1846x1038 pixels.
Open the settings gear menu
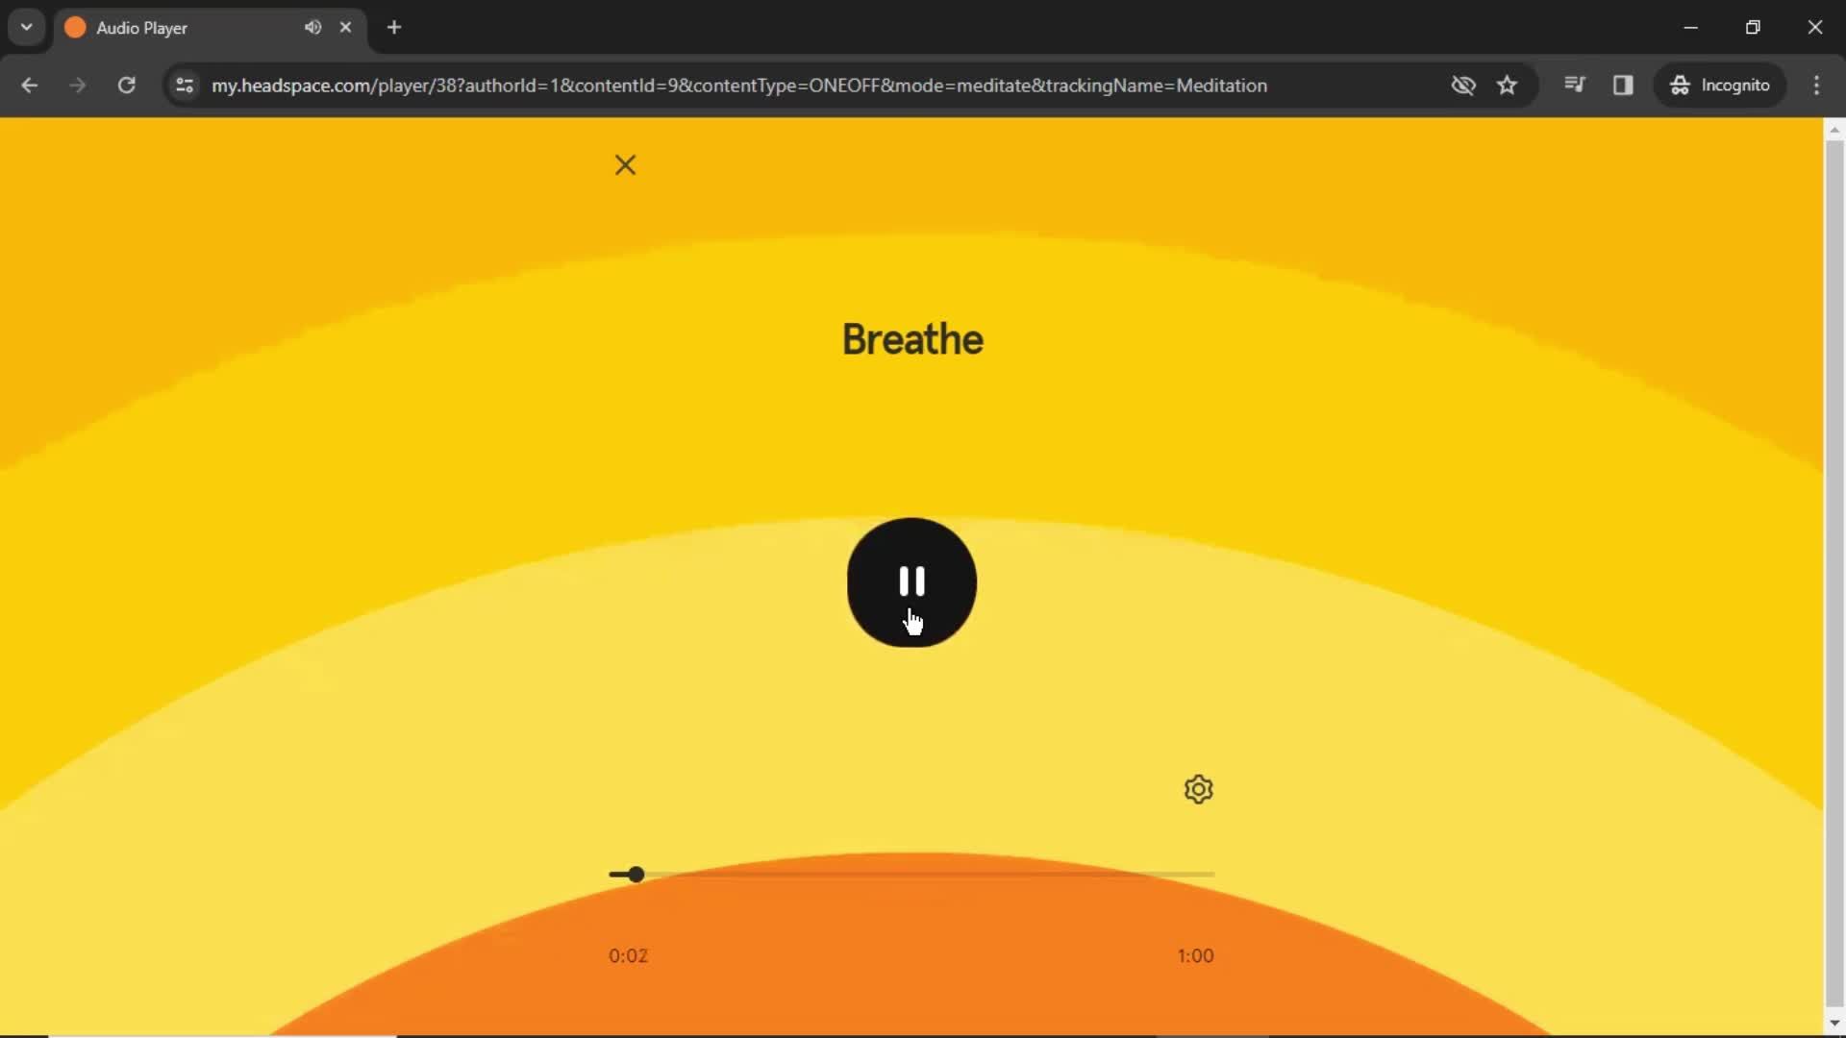[x=1197, y=790]
